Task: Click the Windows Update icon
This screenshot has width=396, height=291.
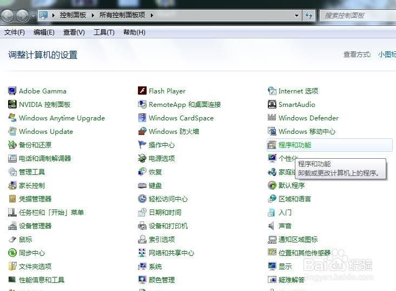Action: tap(12, 131)
